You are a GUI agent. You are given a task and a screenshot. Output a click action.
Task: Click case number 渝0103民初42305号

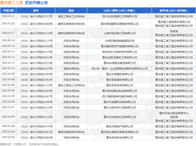[x=37, y=74]
